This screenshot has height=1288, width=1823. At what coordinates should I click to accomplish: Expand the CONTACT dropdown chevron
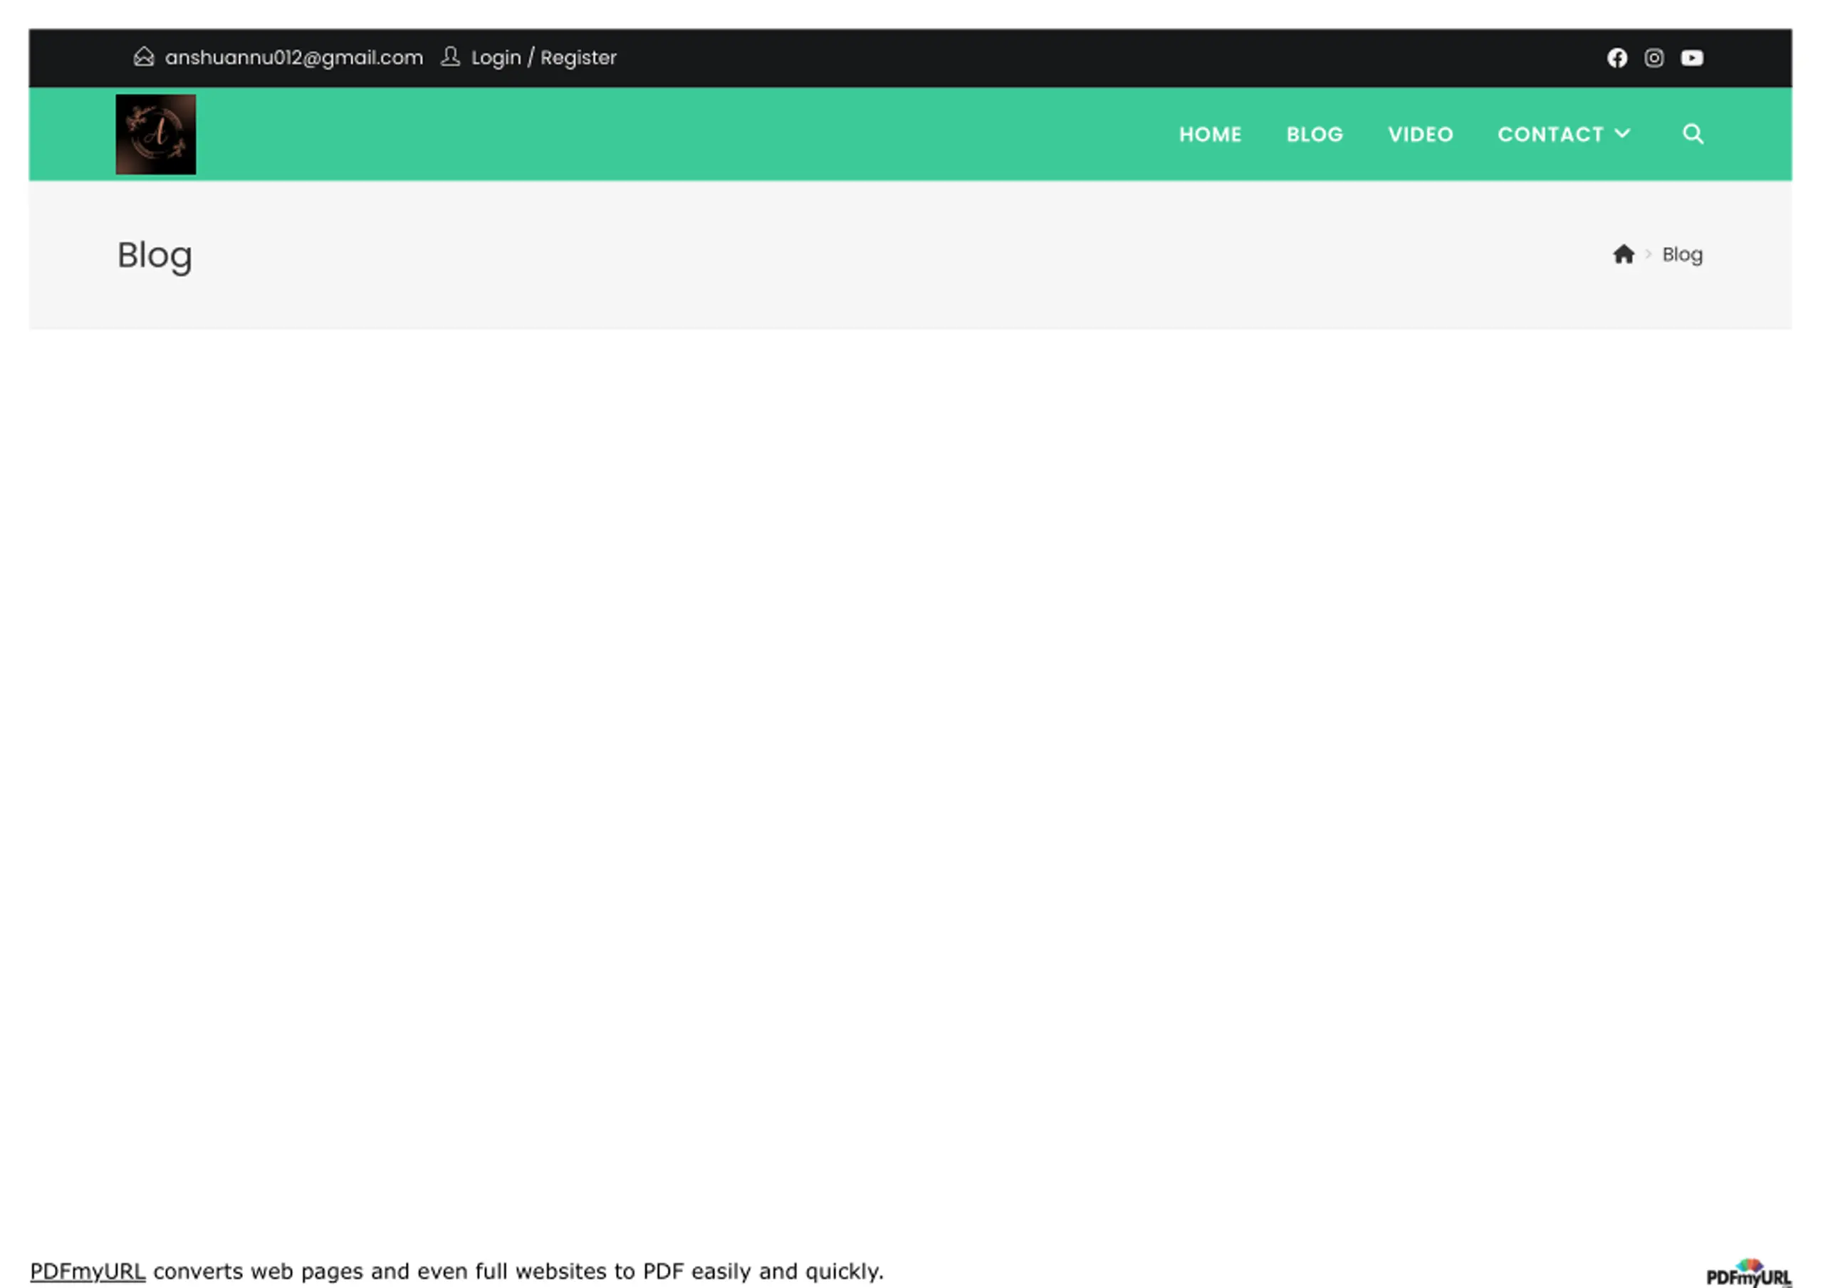[1622, 133]
